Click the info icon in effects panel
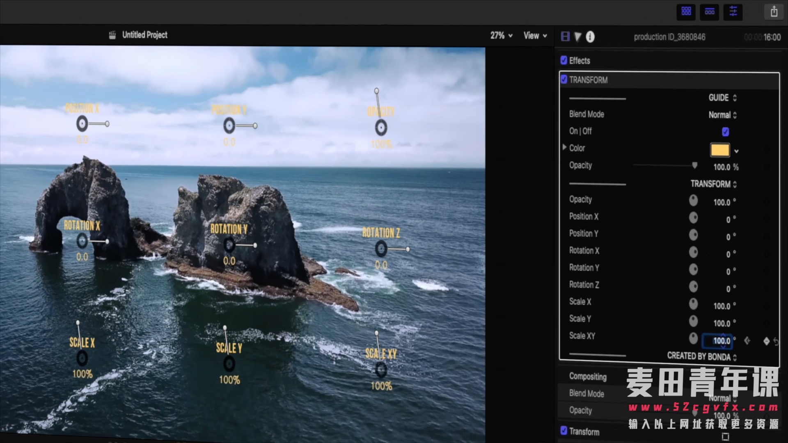Screen dimensions: 788x443 coord(591,36)
